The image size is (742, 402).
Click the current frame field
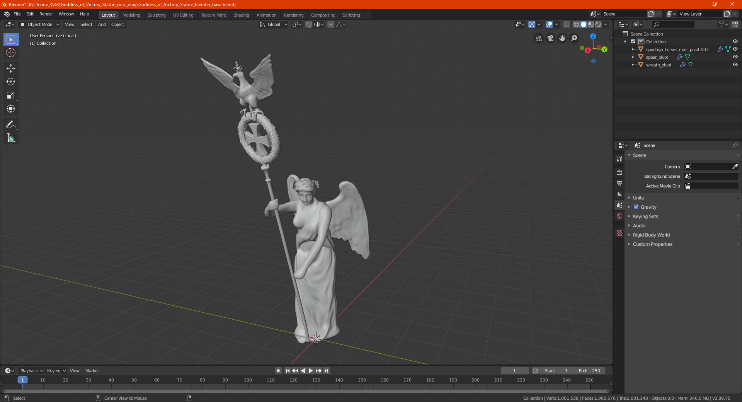(514, 371)
